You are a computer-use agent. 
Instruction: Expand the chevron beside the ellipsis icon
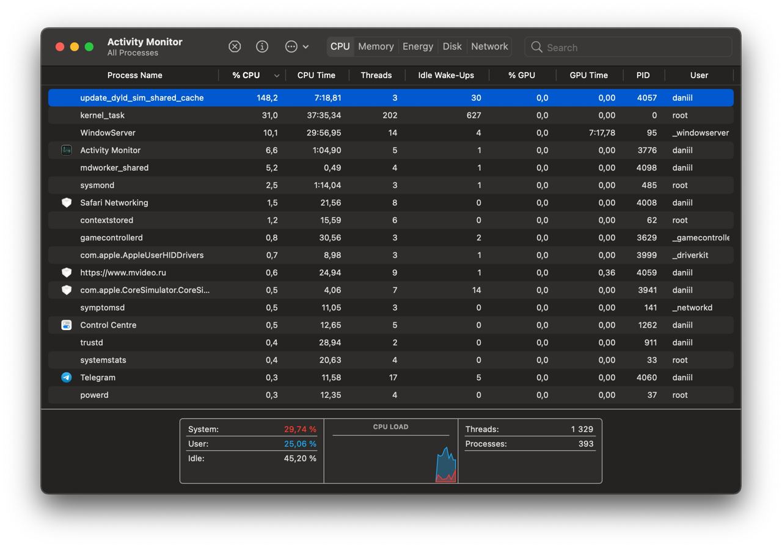pos(305,46)
